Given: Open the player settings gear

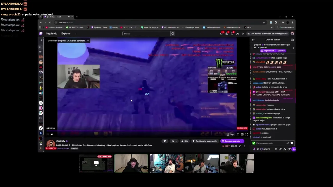Looking at the screenshot, I should pos(238,134).
